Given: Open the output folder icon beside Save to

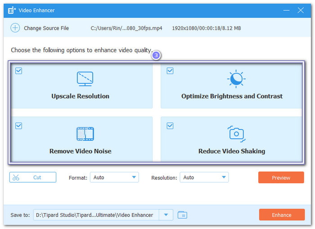Looking at the screenshot, I should click(x=182, y=215).
